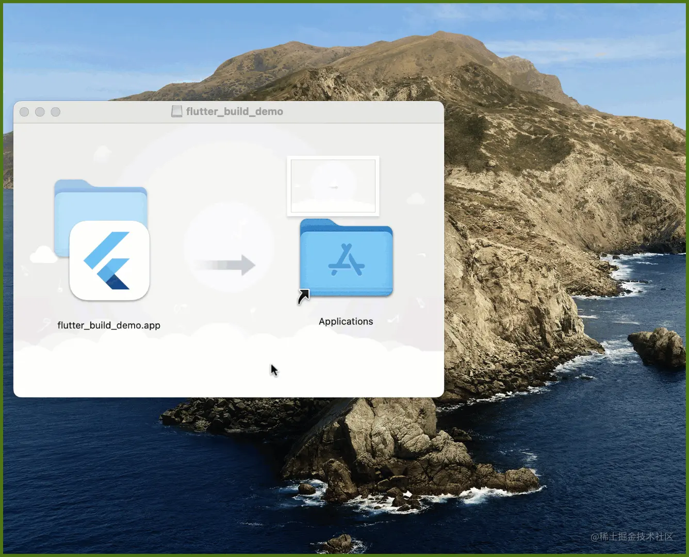Zoom the flutter_build_demo window
The width and height of the screenshot is (689, 557).
coord(56,112)
